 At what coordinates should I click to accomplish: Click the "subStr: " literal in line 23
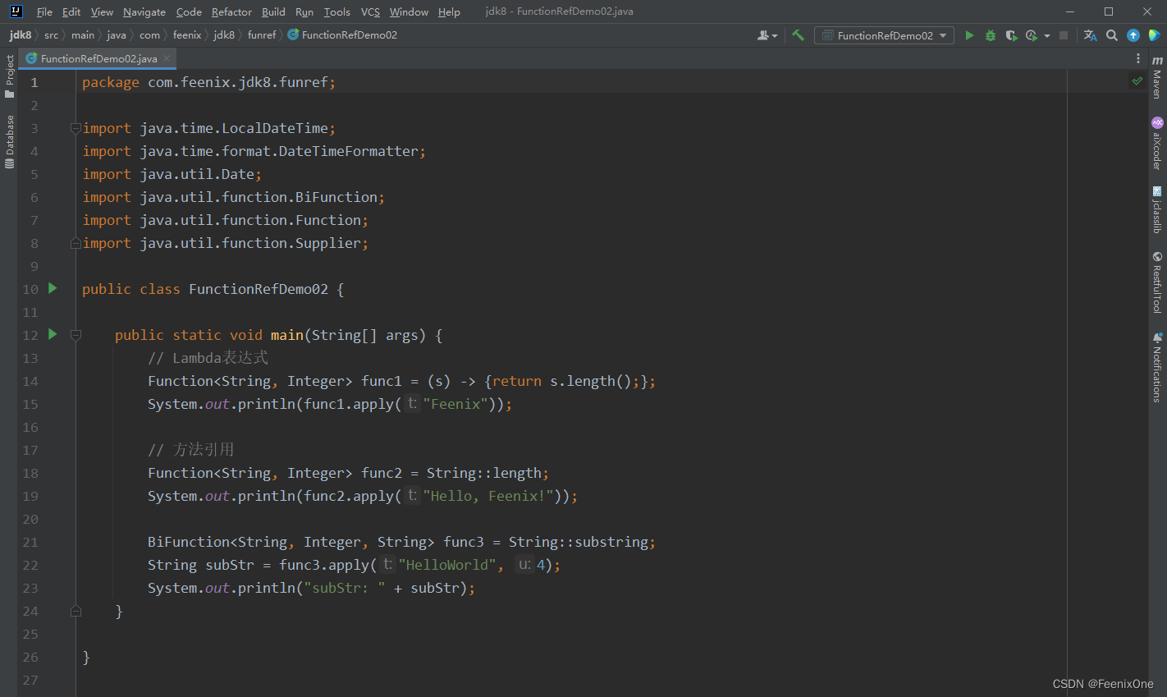point(345,588)
